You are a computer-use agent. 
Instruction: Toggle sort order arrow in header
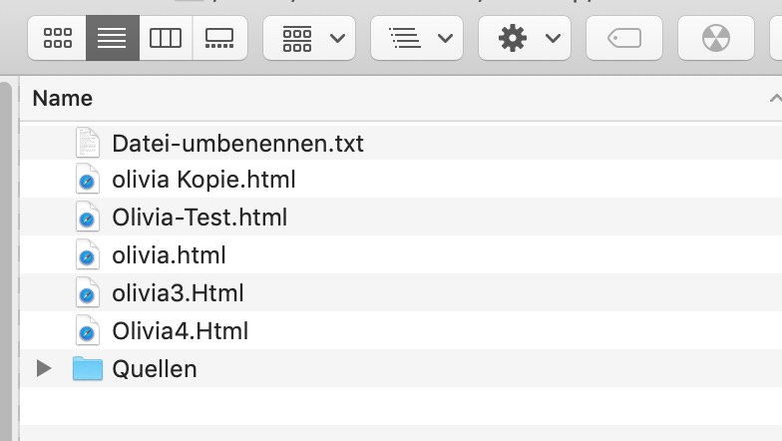point(774,98)
